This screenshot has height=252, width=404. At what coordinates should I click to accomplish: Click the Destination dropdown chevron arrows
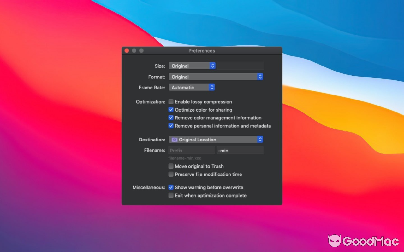point(260,139)
